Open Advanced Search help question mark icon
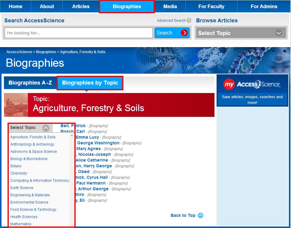Image resolution: width=291 pixels, height=228 pixels. tap(189, 20)
